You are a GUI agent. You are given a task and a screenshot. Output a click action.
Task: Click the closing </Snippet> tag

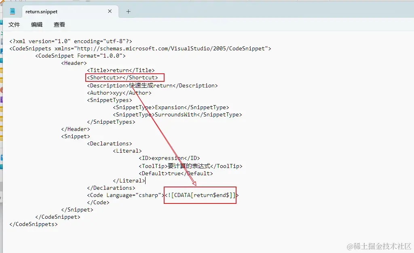77,209
